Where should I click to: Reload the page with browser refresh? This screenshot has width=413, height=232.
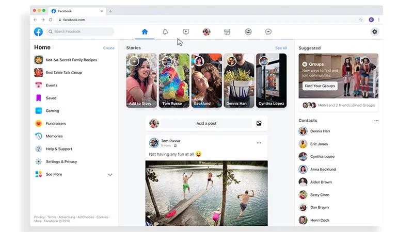point(51,20)
